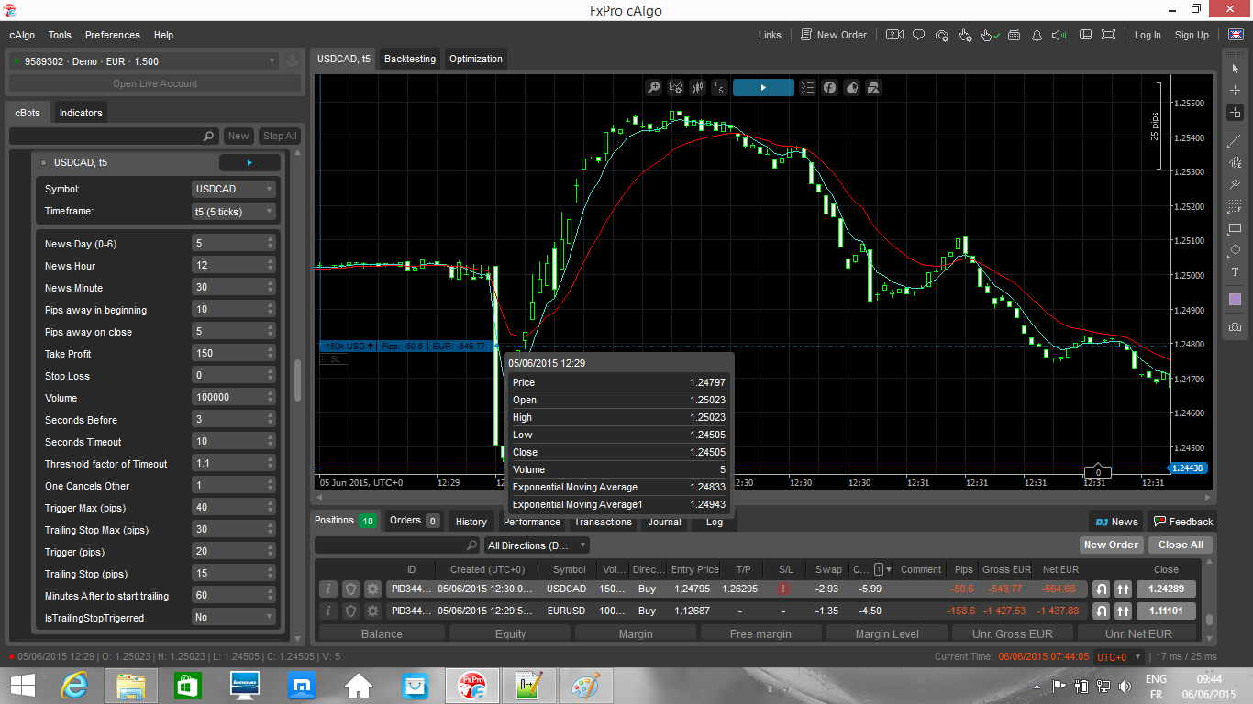1253x704 pixels.
Task: Open the hotkeys keyboard icon
Action: [1014, 35]
